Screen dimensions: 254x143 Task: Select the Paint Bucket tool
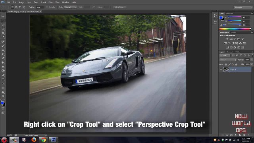(3, 62)
